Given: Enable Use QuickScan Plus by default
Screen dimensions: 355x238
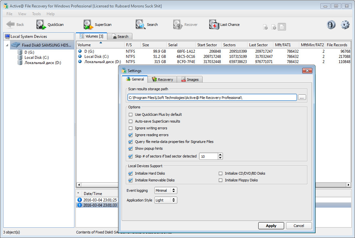Looking at the screenshot, I should (x=130, y=114).
